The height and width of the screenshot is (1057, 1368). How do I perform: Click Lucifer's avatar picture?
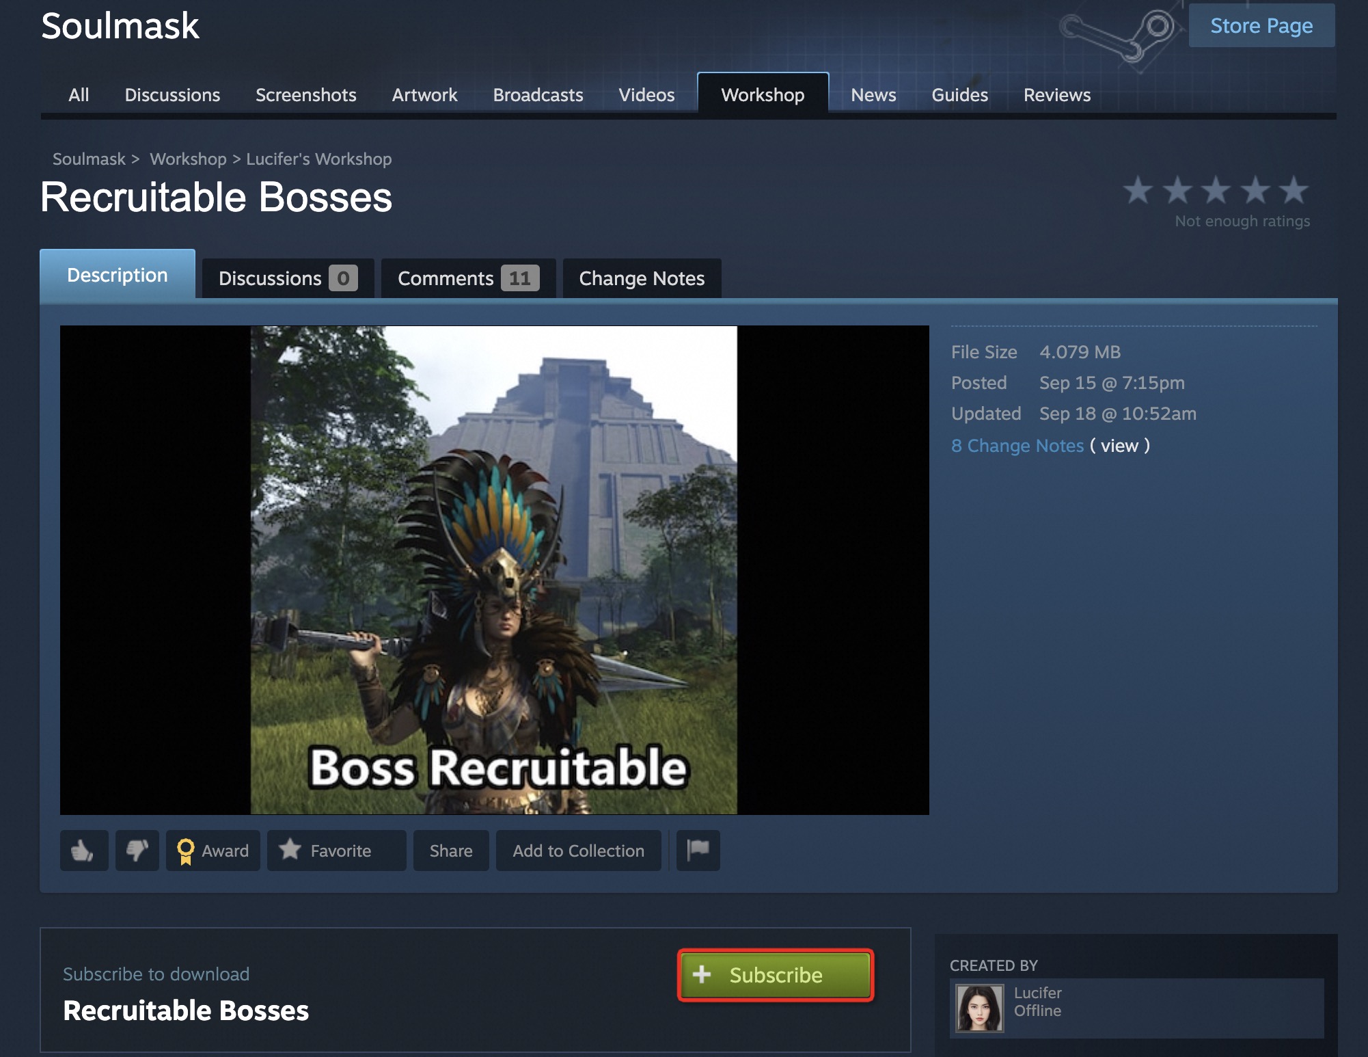(979, 1008)
